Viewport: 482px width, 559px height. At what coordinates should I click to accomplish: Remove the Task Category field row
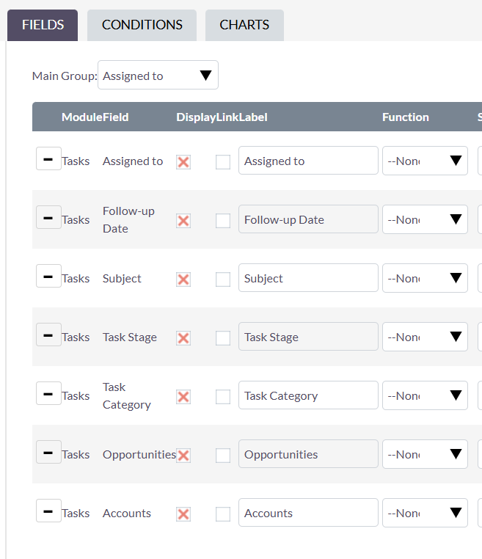48,393
